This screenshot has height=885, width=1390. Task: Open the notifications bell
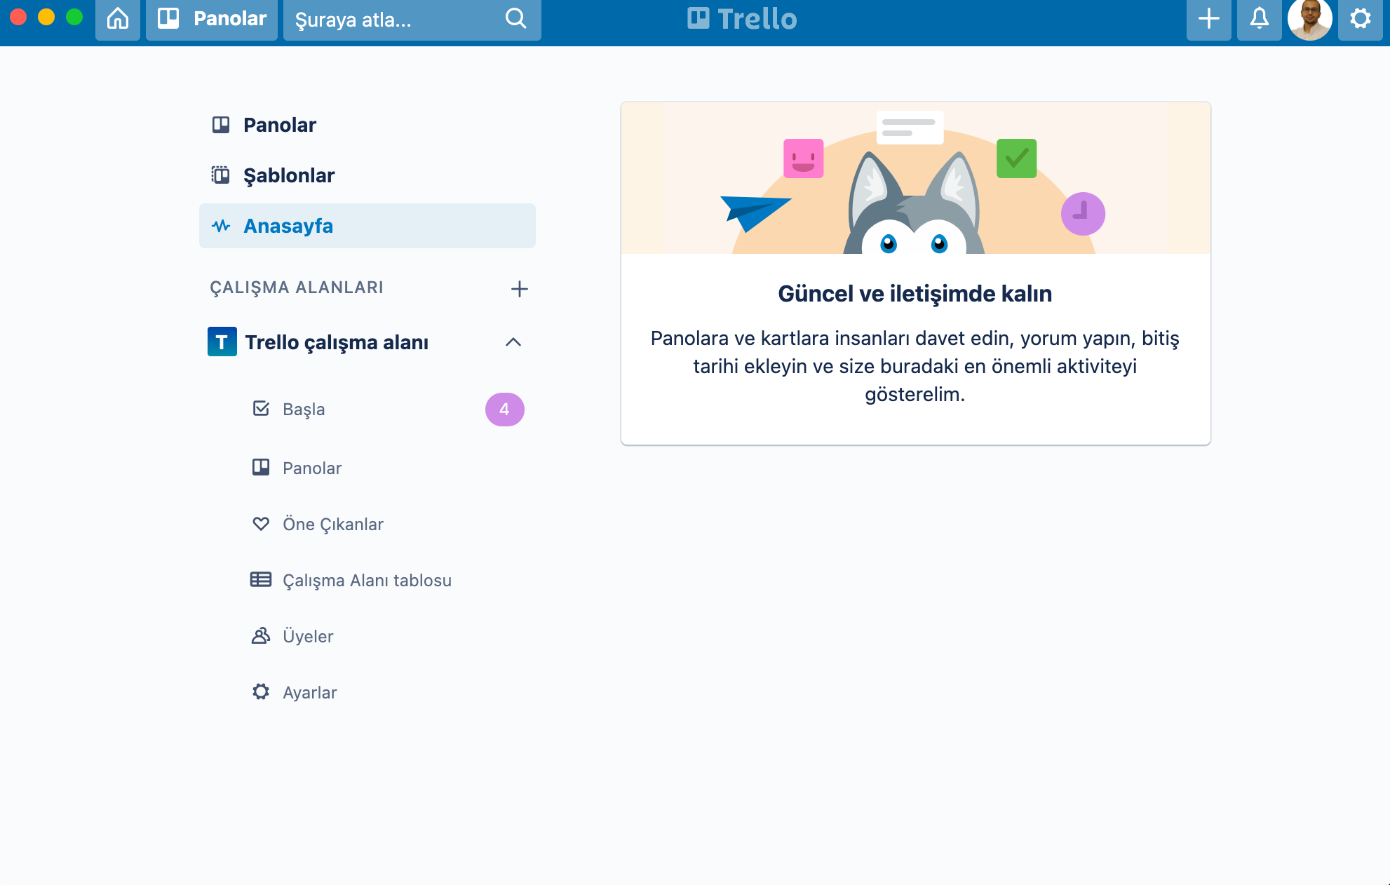click(1260, 19)
